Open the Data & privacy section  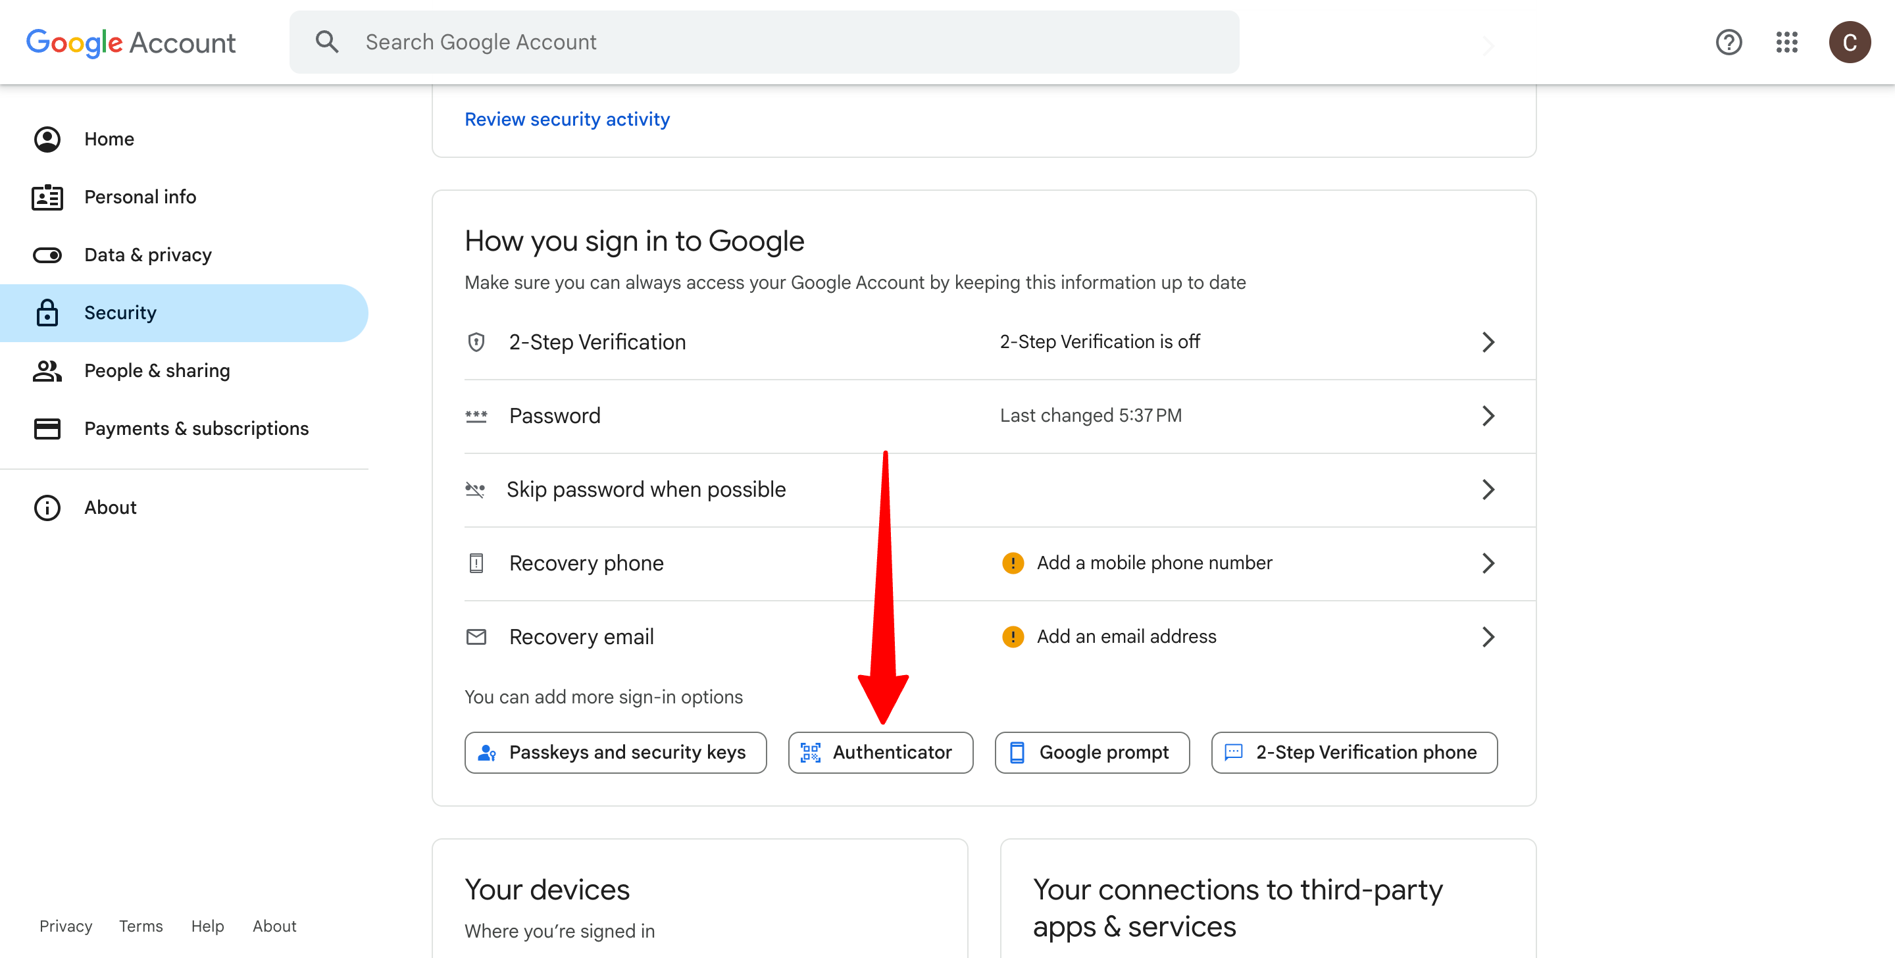[184, 255]
